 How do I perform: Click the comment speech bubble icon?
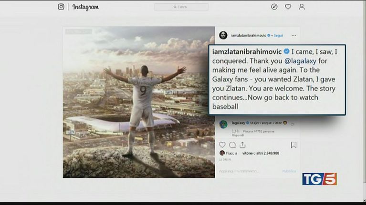(232, 145)
